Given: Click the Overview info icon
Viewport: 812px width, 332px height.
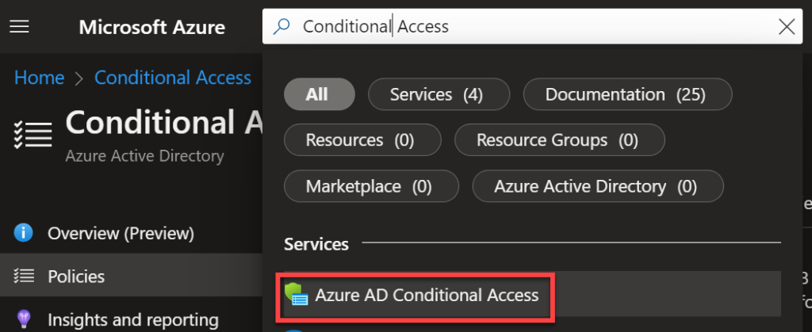Looking at the screenshot, I should 23,233.
